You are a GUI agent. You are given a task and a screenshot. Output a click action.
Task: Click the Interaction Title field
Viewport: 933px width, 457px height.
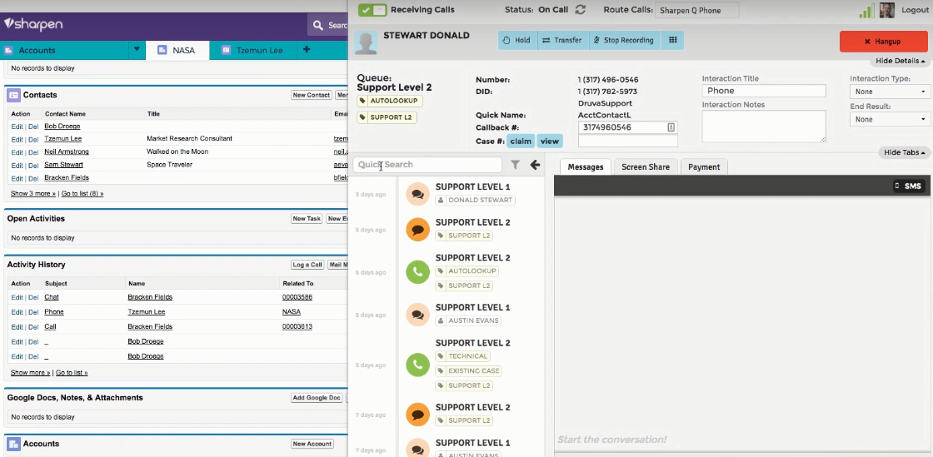pos(764,91)
